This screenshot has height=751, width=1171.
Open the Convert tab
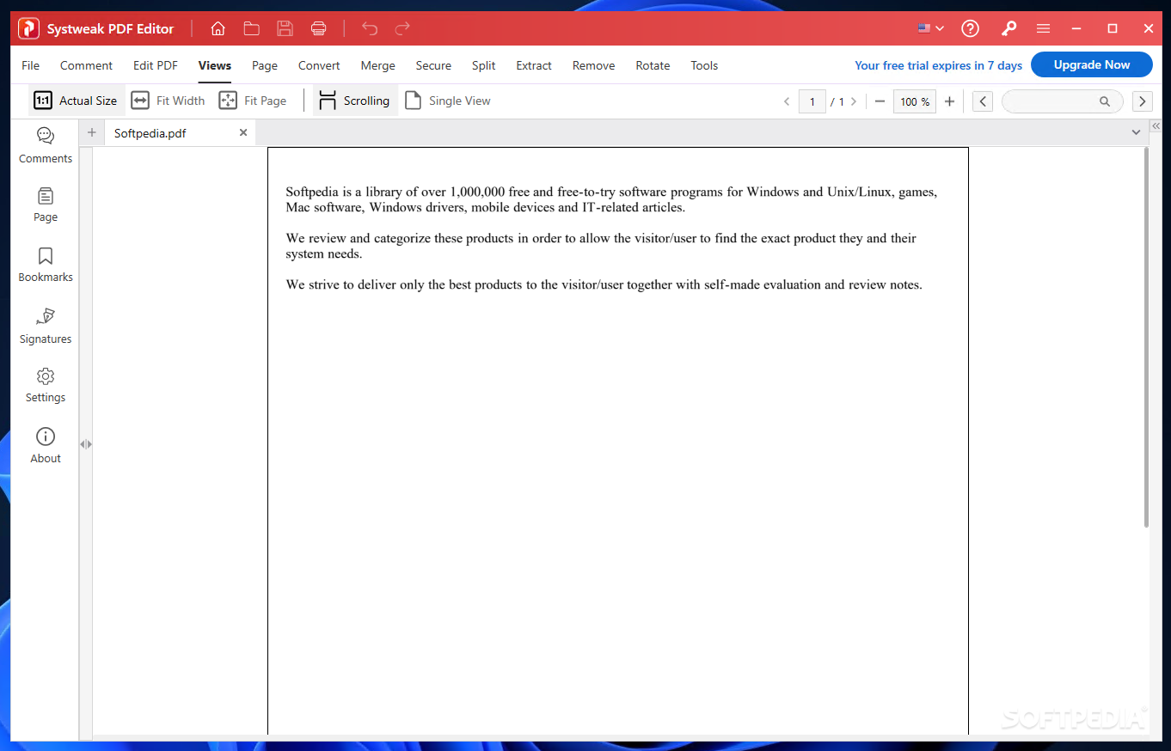[319, 65]
